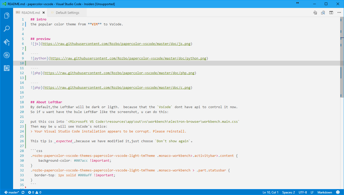The height and width of the screenshot is (195, 344).
Task: Click the c.png URL on line 15
Action: tap(117, 88)
